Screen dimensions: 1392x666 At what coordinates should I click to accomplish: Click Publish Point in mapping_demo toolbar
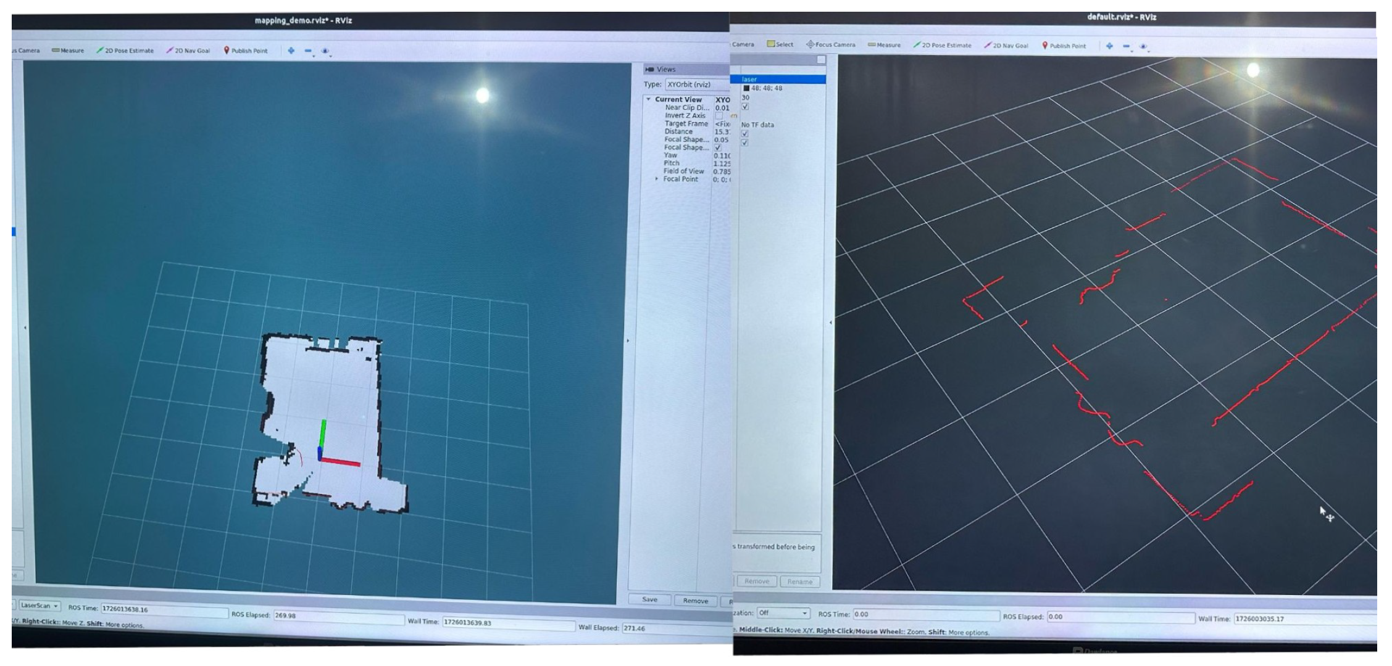tap(246, 51)
